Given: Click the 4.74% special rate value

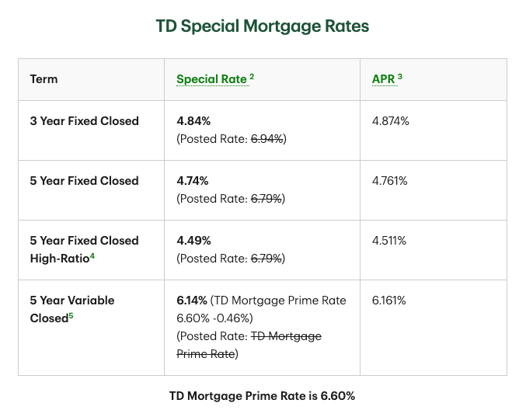Looking at the screenshot, I should (x=193, y=181).
